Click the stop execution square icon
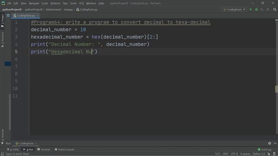 pyautogui.click(x=268, y=10)
